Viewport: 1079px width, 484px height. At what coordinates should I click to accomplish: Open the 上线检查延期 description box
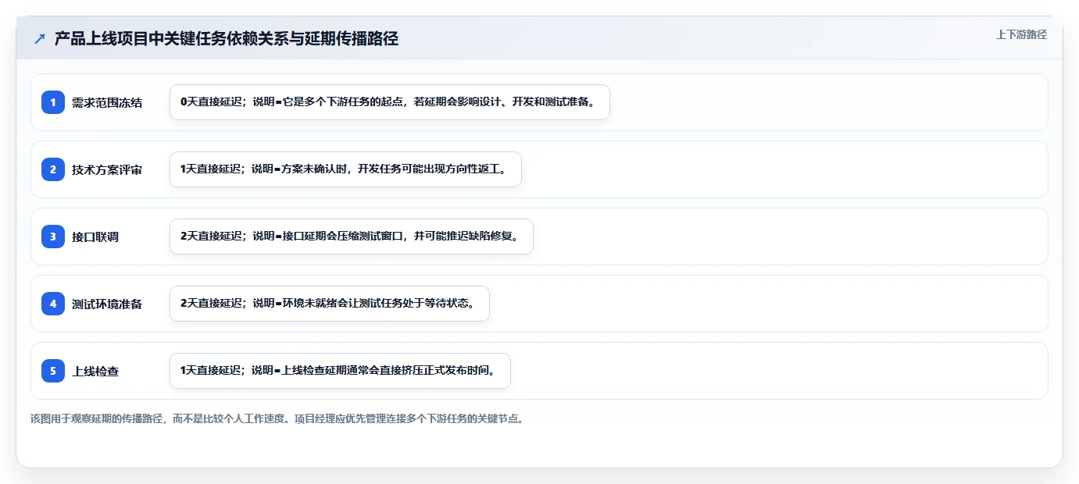340,371
